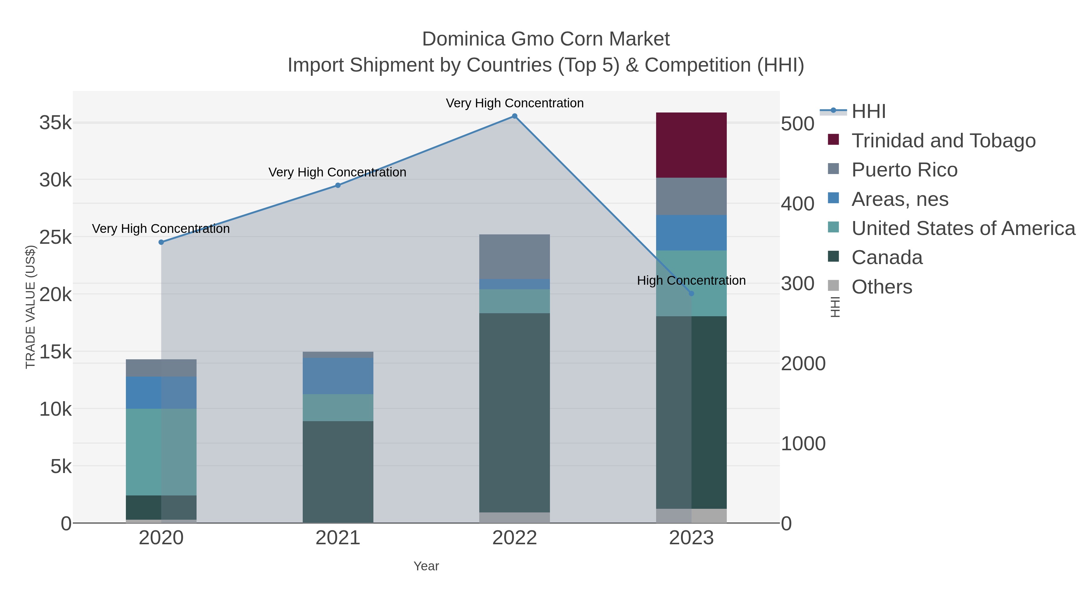This screenshot has width=1092, height=614.
Task: Click the Trinidad and Tobago 2023 bar segment
Action: tap(691, 145)
